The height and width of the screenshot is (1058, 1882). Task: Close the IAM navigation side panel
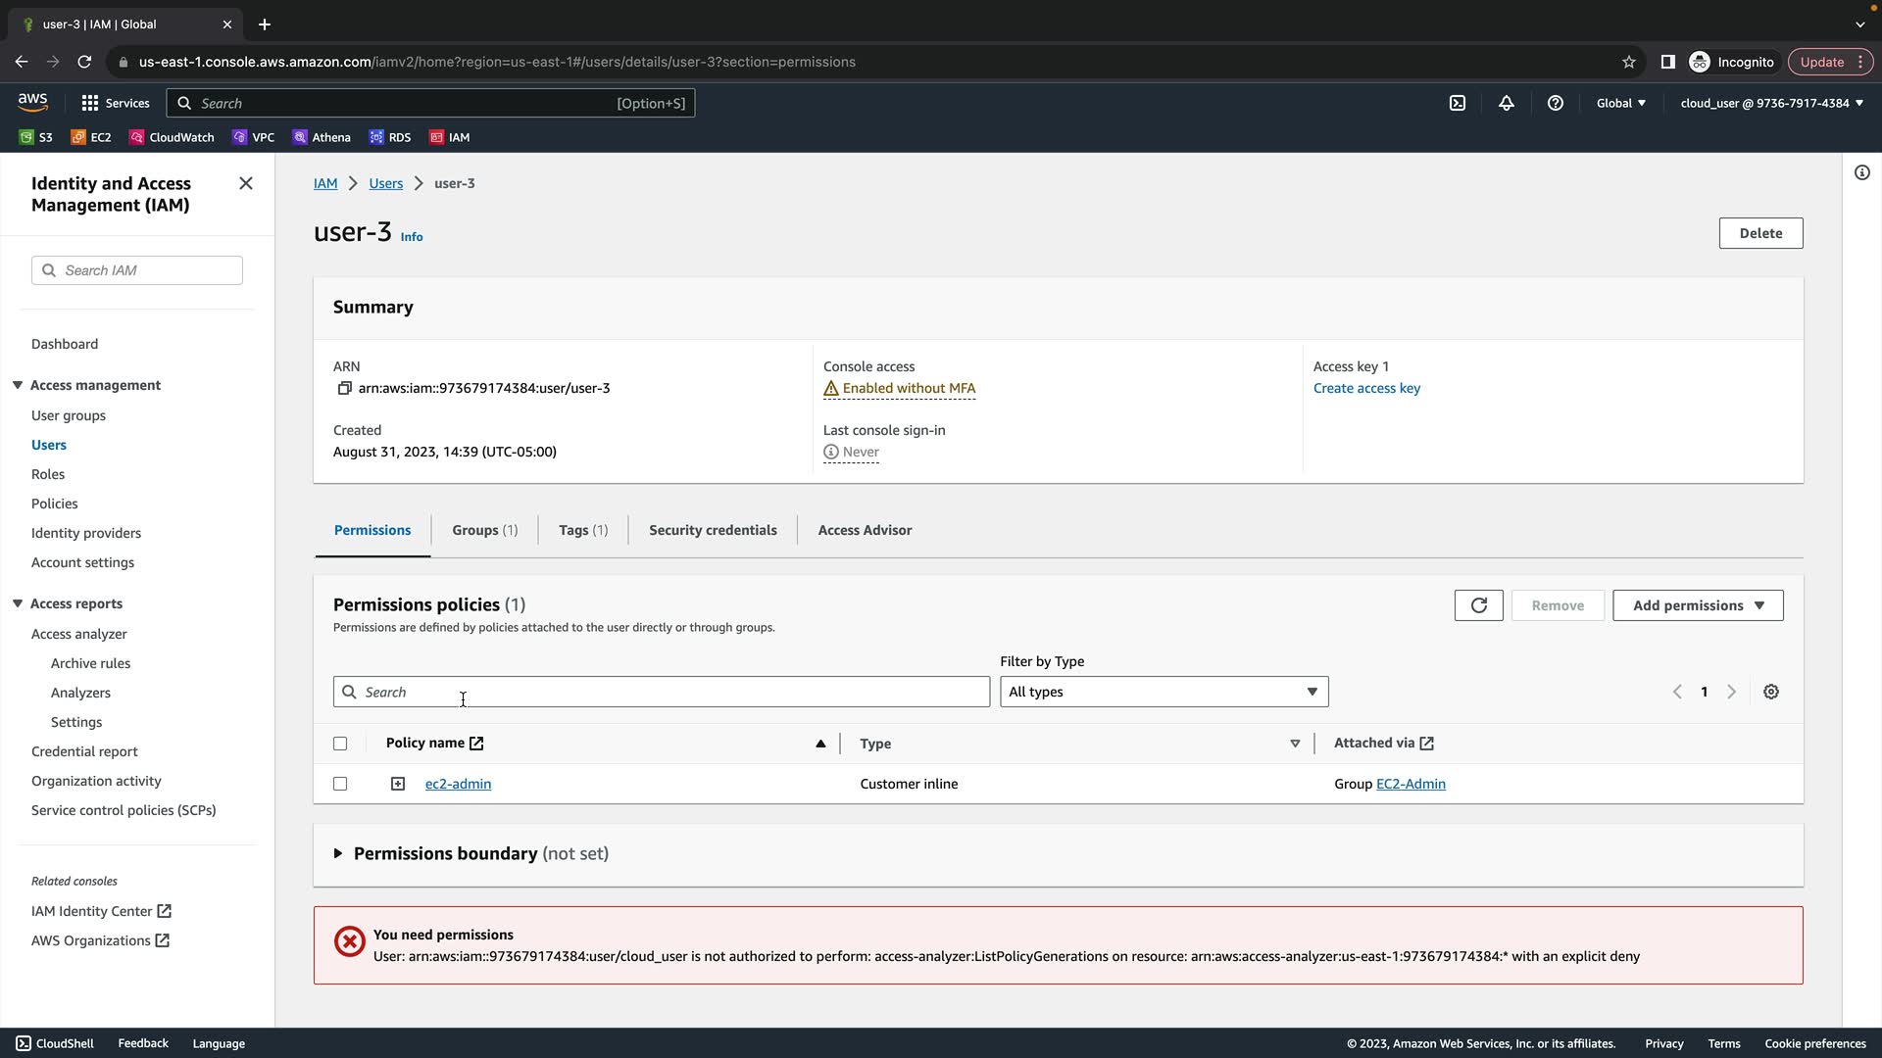click(x=246, y=184)
